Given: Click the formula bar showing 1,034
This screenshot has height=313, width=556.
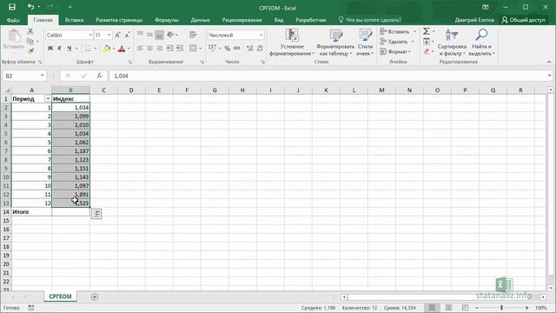Looking at the screenshot, I should pos(329,76).
